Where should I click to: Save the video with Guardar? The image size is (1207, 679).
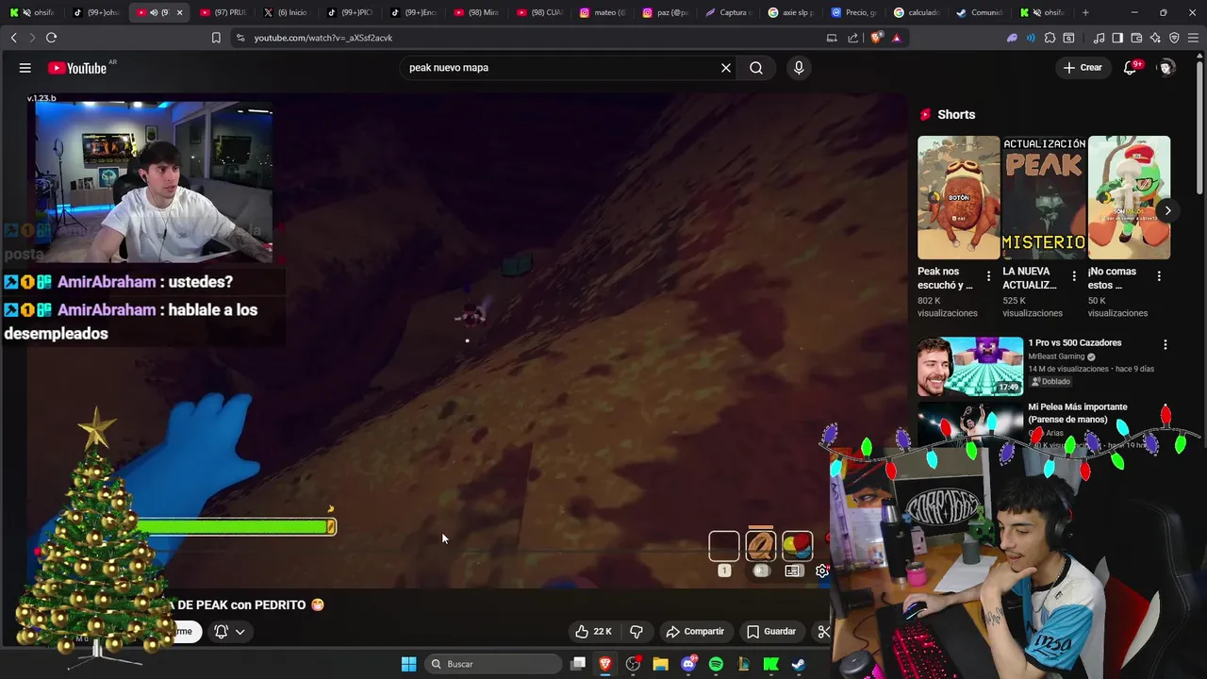pyautogui.click(x=771, y=632)
